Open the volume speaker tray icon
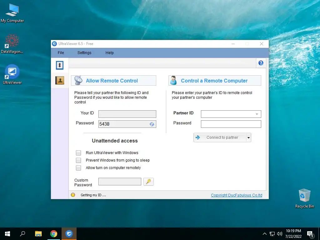Viewport: 320px width, 240px height. (x=280, y=234)
